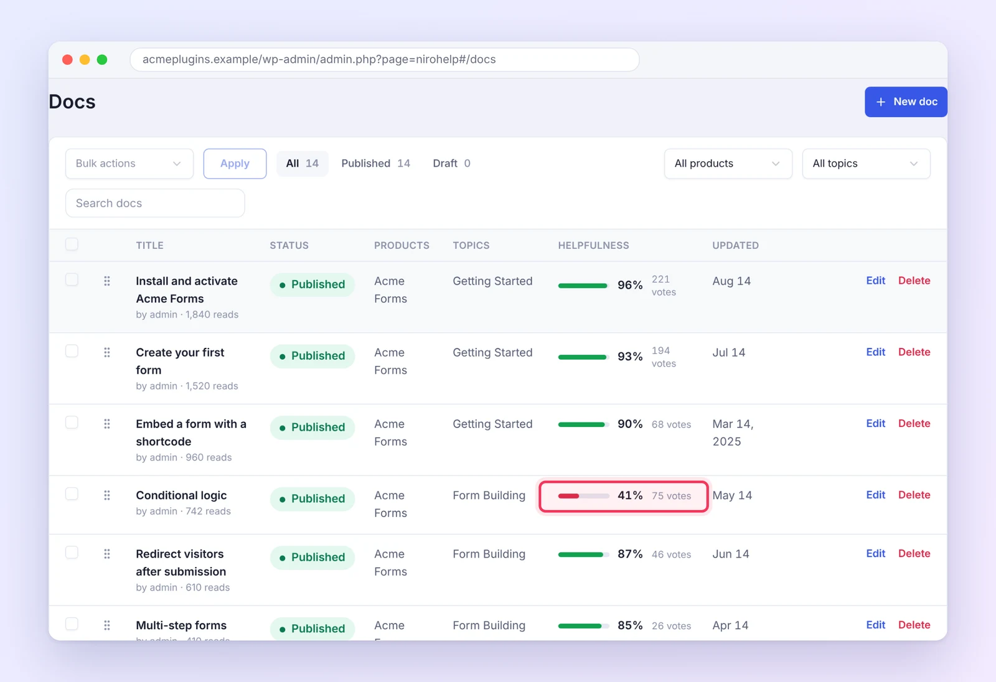
Task: Grab the drag handle for Redirect visitors after submission
Action: 107,554
